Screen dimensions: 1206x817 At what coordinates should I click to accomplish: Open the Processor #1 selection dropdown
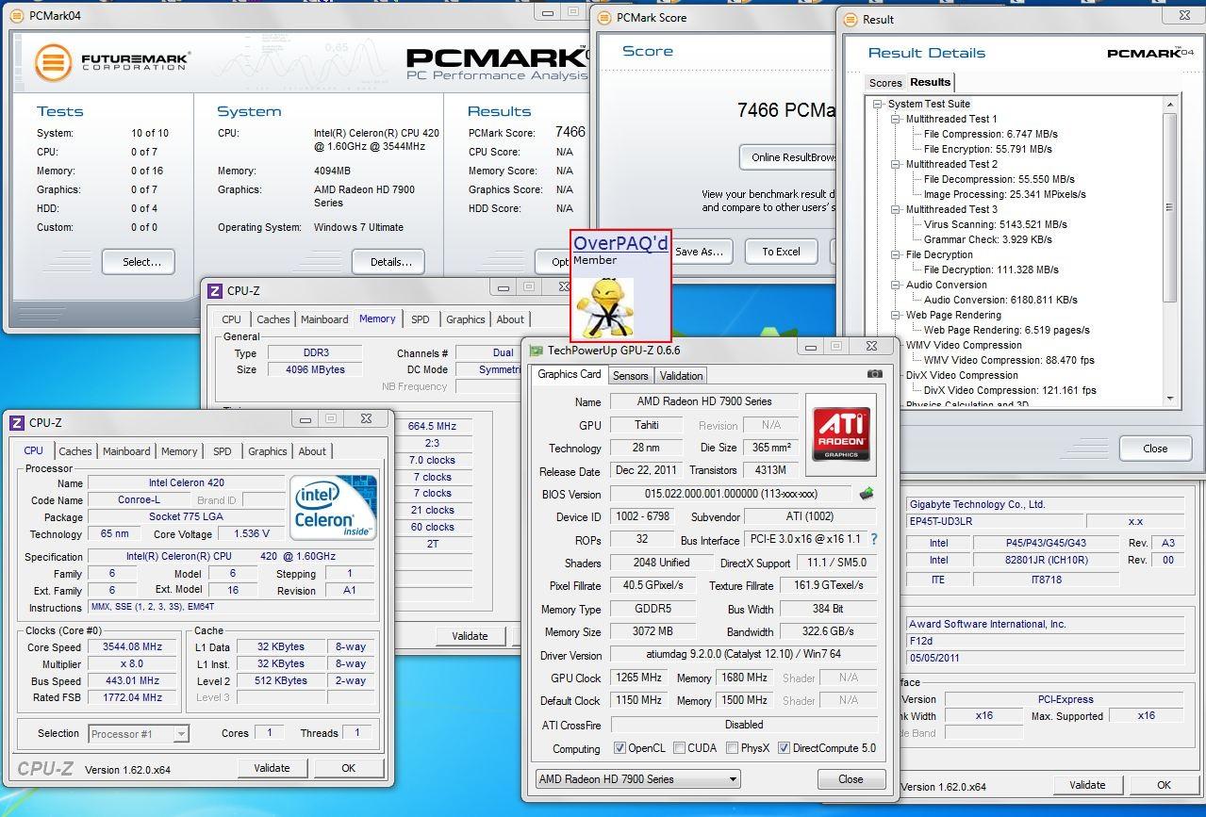(139, 733)
